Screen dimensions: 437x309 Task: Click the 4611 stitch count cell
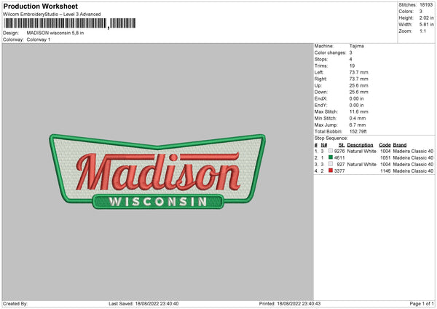[x=339, y=158]
